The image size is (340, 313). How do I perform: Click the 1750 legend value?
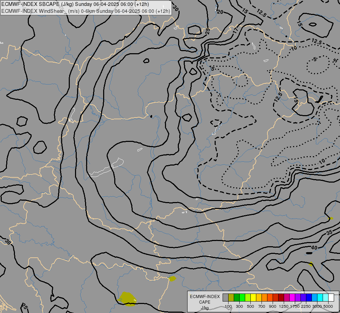pyautogui.click(x=295, y=306)
